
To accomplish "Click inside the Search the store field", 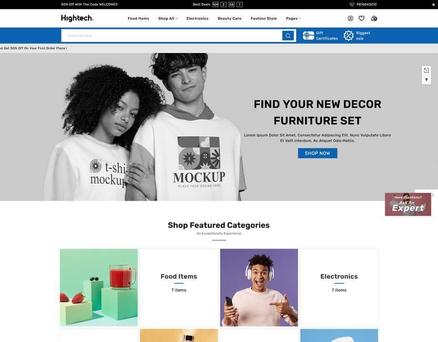I will tap(171, 36).
